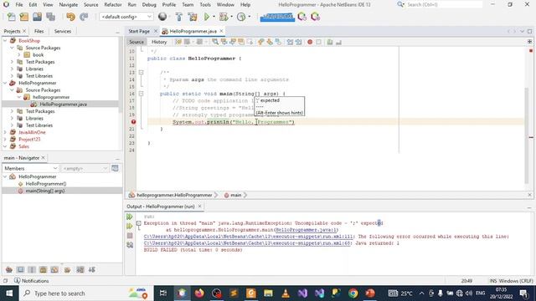This screenshot has width=536, height=301.
Task: Collapse HelloProgrammer project node in Projects
Action: (x=5, y=83)
